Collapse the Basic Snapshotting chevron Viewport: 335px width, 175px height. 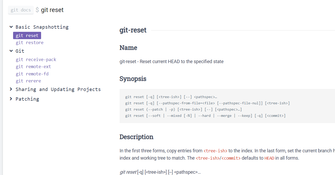11,27
